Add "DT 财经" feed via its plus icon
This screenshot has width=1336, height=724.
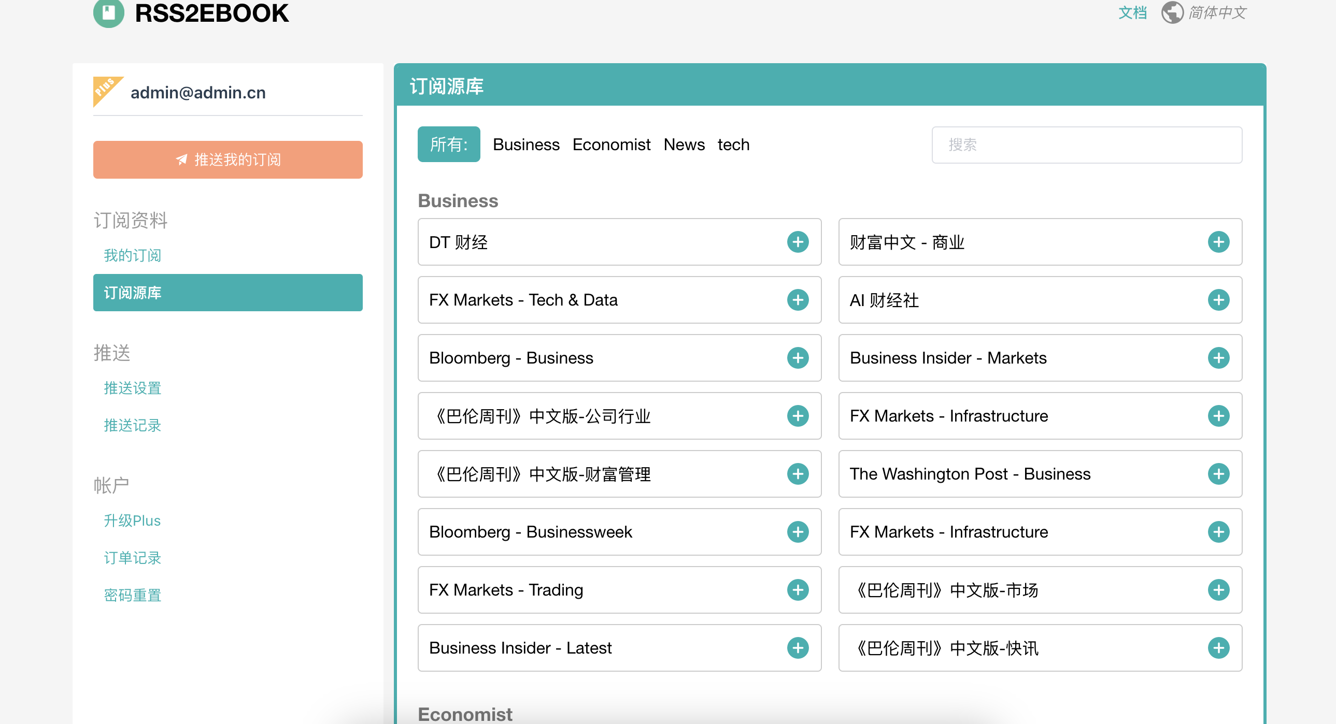tap(798, 242)
